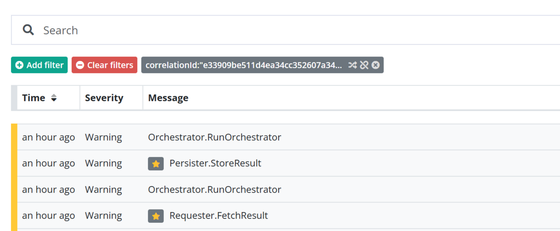Click the shuffle icon on correlationId filter
This screenshot has height=231, width=560.
click(x=352, y=65)
